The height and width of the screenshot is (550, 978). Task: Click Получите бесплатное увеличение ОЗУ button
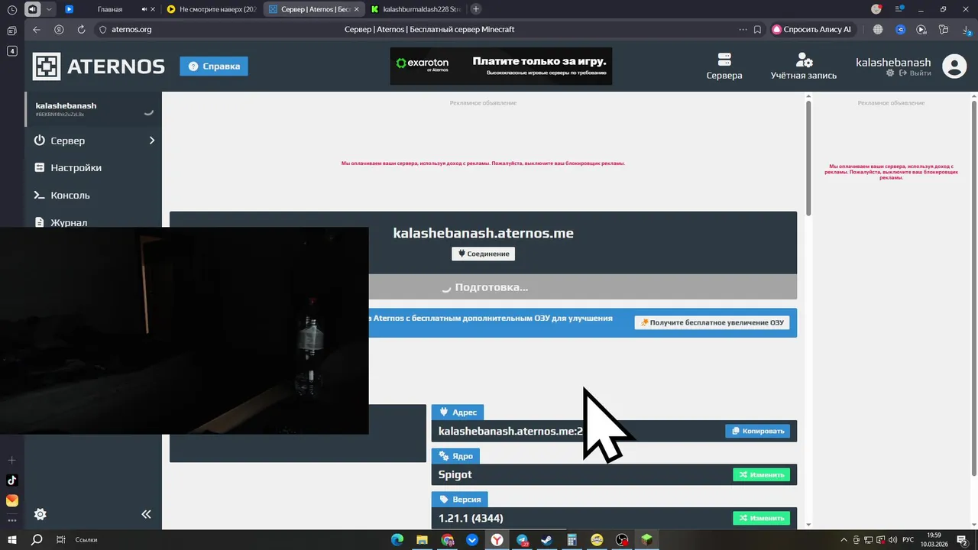[x=712, y=322]
